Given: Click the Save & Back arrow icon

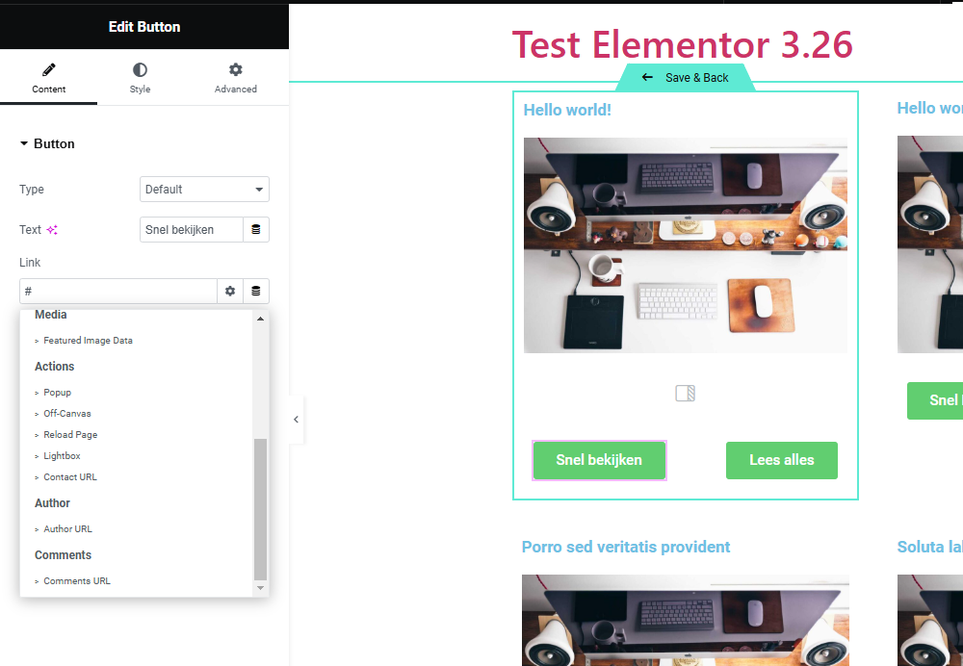Looking at the screenshot, I should click(647, 77).
